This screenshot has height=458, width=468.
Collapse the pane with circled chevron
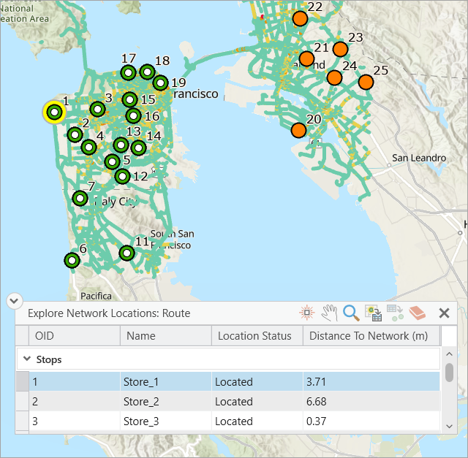(x=14, y=300)
